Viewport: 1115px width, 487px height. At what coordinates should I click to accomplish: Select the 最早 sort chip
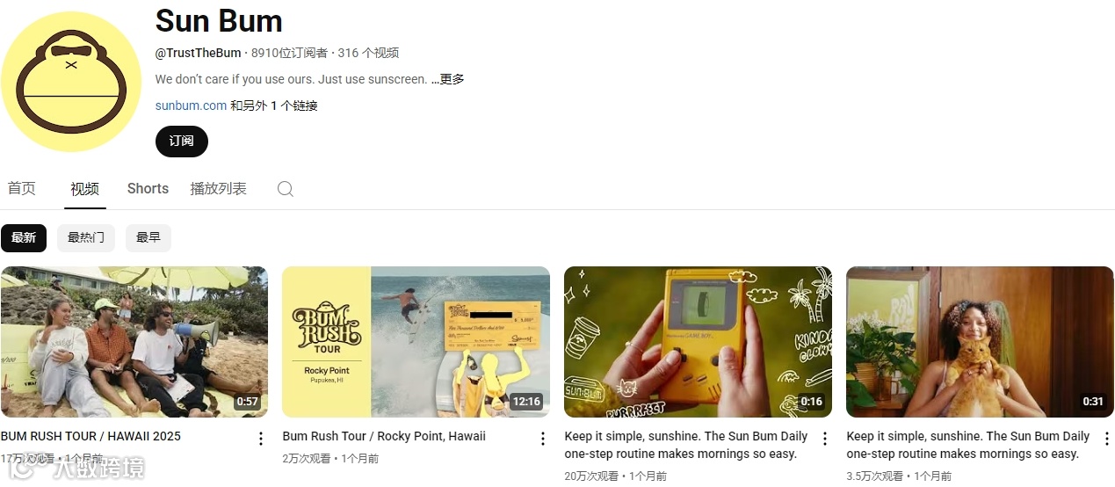(x=148, y=237)
